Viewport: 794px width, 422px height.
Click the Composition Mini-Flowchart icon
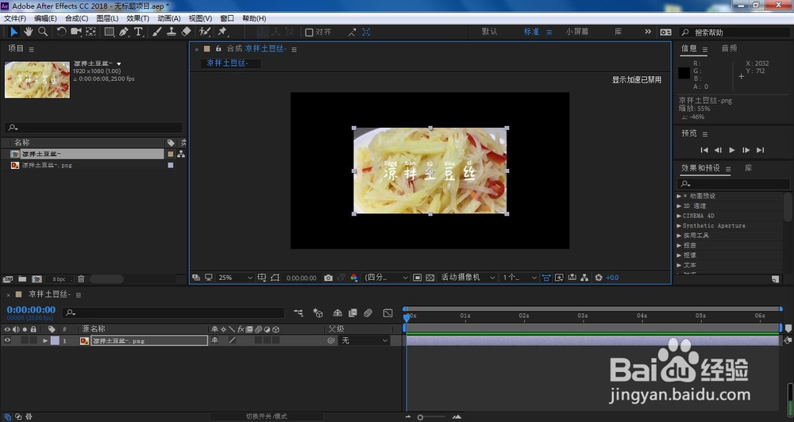[x=299, y=313]
